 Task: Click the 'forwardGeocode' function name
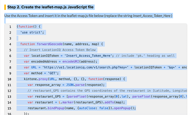click(x=50, y=44)
